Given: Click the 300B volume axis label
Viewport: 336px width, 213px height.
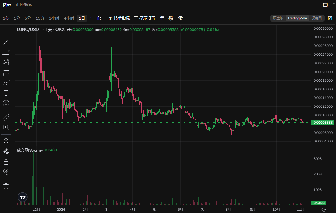Looking at the screenshot, I should pos(318,159).
